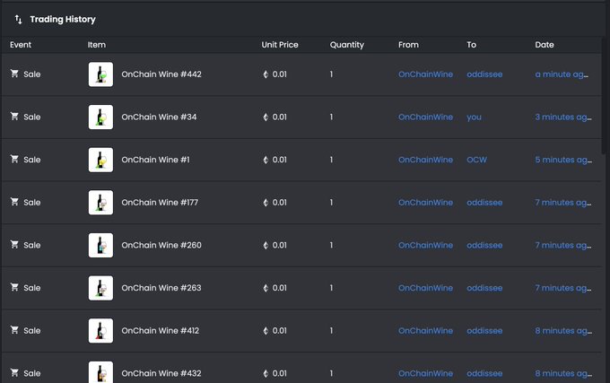This screenshot has height=383, width=610.
Task: Open OnChainWine seller link in #260 row
Action: [x=425, y=246]
